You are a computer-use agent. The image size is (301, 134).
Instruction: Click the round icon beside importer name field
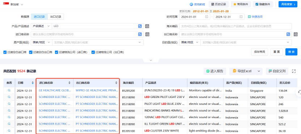[147, 35]
